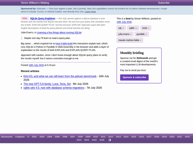Click the quote 'Maybe one day I'll learn to read a query plan.'
Screen dimensions: 193x144
pos(47,38)
